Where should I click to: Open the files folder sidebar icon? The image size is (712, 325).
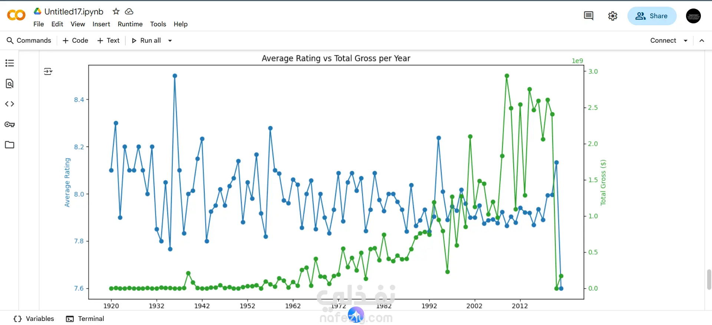click(x=10, y=145)
